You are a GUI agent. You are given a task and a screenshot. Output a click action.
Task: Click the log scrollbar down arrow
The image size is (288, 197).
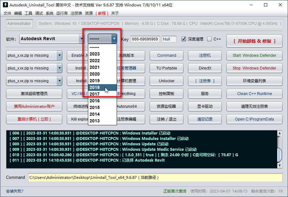click(279, 165)
